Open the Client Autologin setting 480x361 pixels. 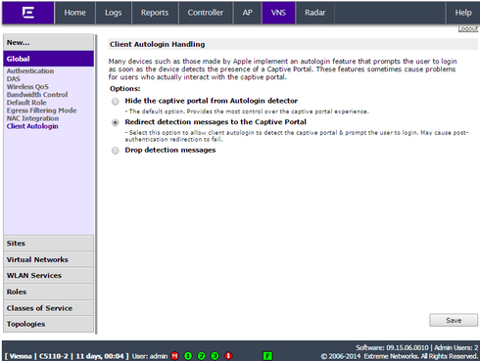click(x=32, y=126)
